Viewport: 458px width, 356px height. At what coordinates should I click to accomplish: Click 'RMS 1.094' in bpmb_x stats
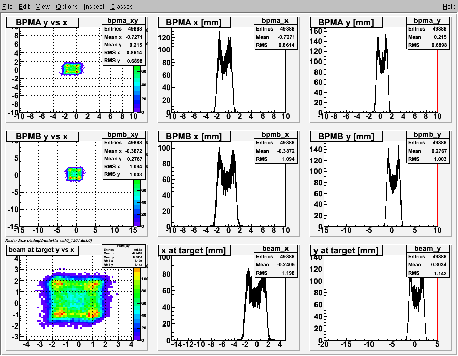[x=275, y=159]
